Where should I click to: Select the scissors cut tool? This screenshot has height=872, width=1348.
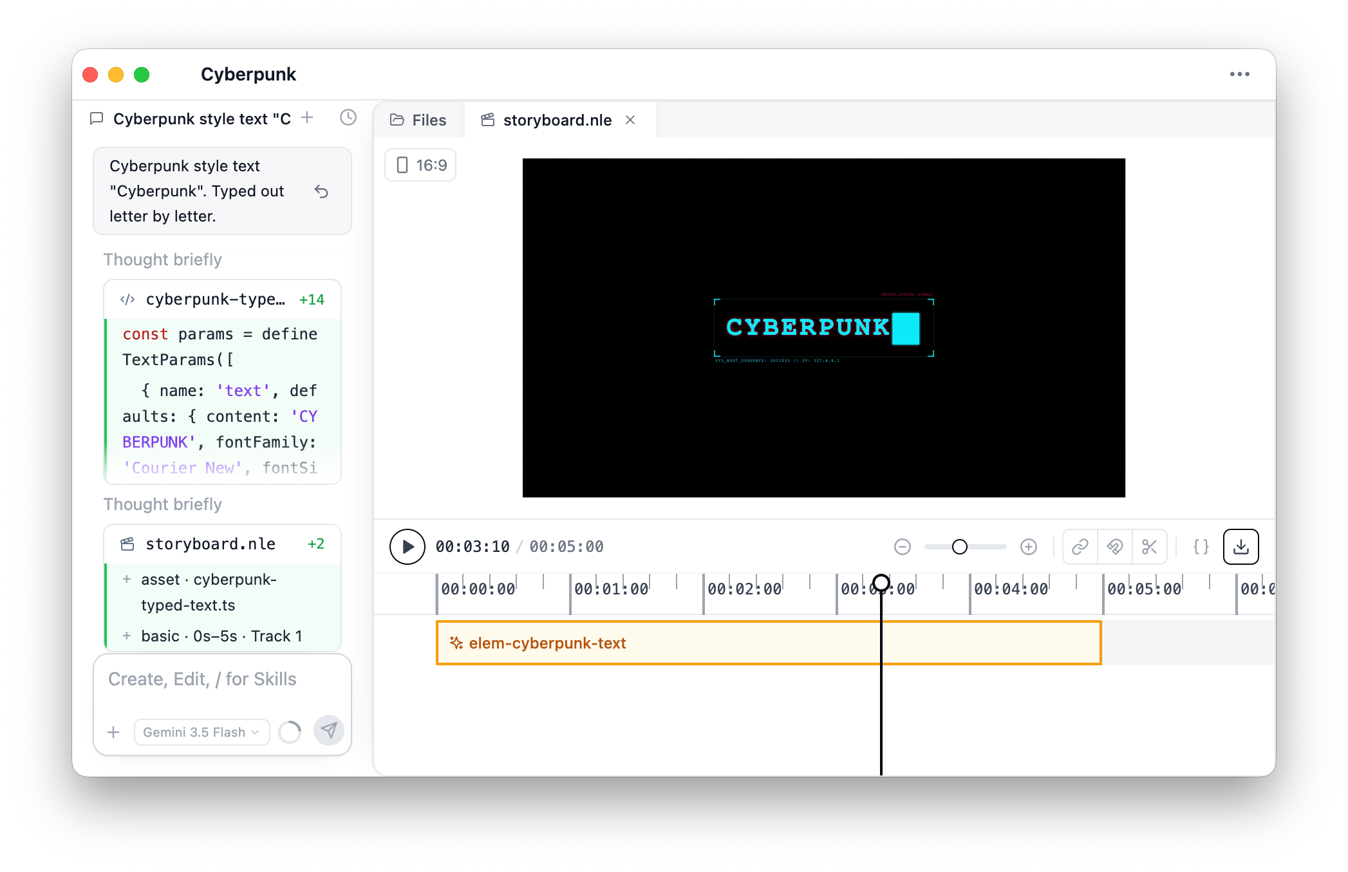coord(1149,547)
